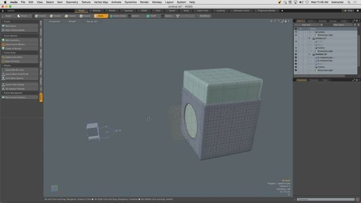
Task: Click Select Source Meshes
Action: (20, 45)
